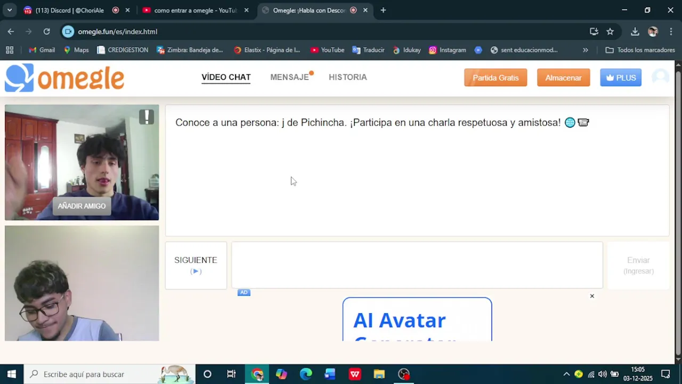Click Partida Gratis button
This screenshot has height=384, width=682.
496,77
